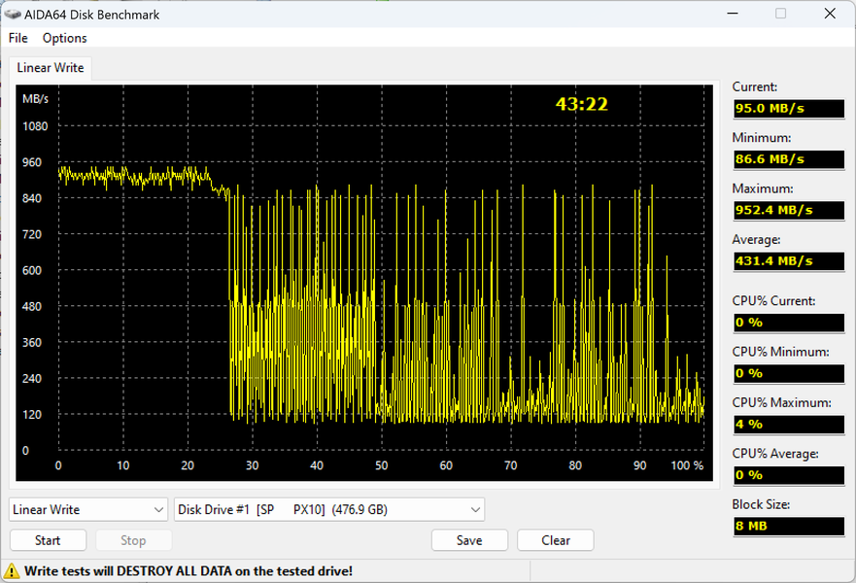
Task: Click the Maximum speed field 952.4 MB/s
Action: [789, 210]
